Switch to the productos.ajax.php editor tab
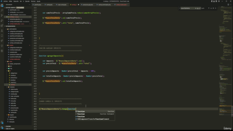This screenshot has width=233, height=131. tap(87, 5)
